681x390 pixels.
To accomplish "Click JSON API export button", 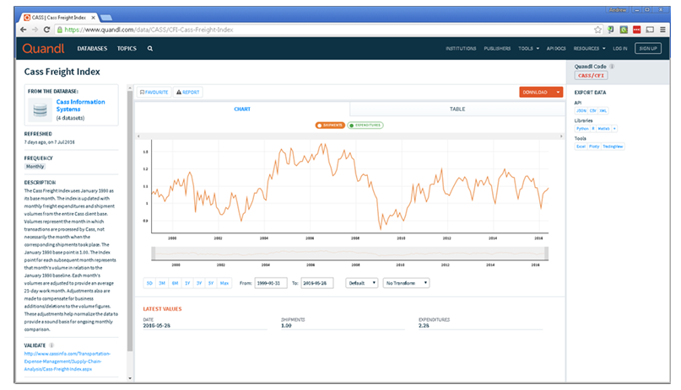I will pyautogui.click(x=581, y=111).
